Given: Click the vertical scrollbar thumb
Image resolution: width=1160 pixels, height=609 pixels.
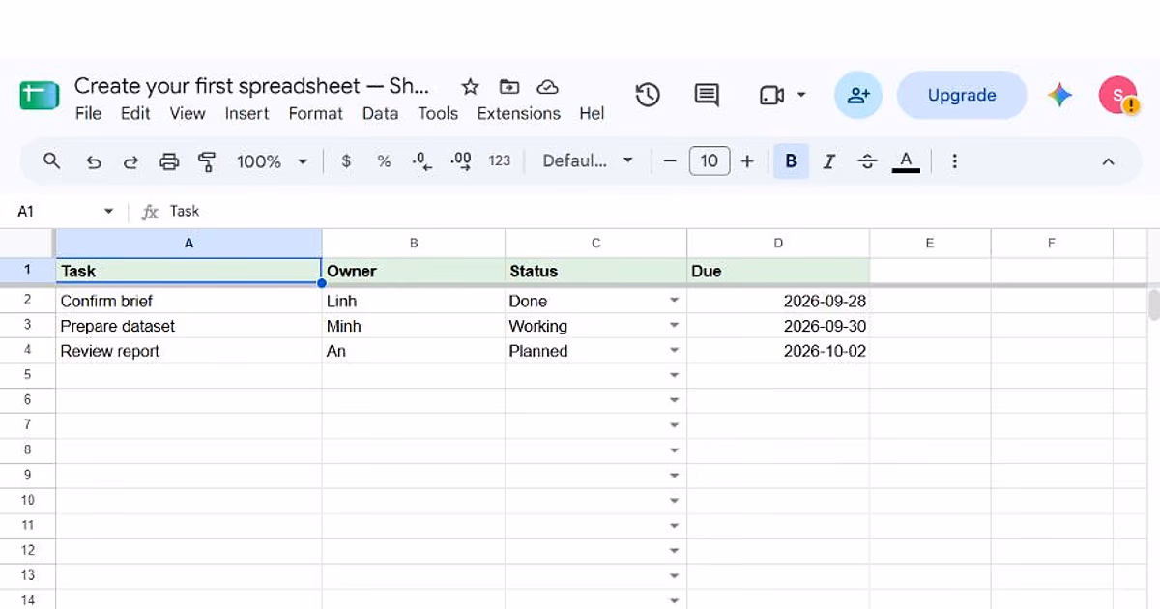Looking at the screenshot, I should [1153, 304].
